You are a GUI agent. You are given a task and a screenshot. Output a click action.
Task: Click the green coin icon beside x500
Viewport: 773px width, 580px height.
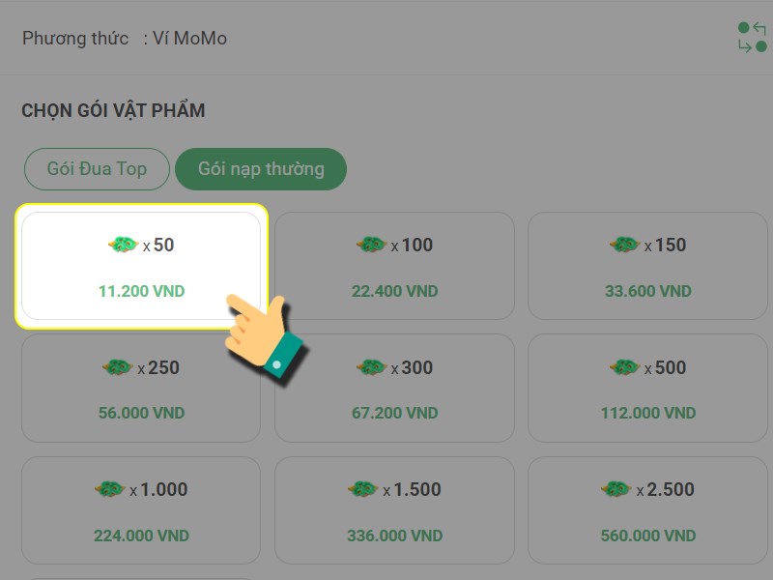point(624,367)
